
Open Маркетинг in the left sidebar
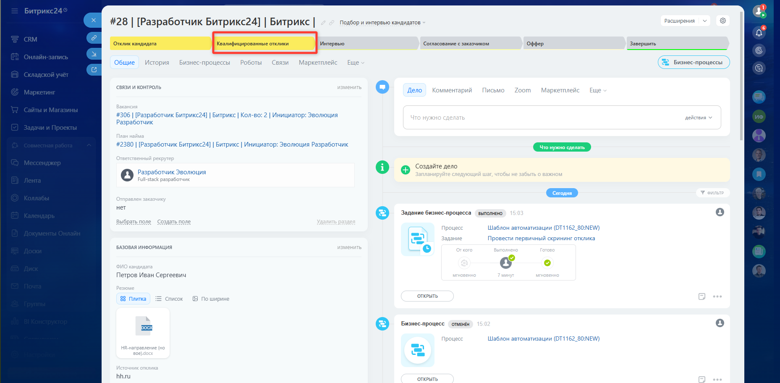click(x=39, y=92)
